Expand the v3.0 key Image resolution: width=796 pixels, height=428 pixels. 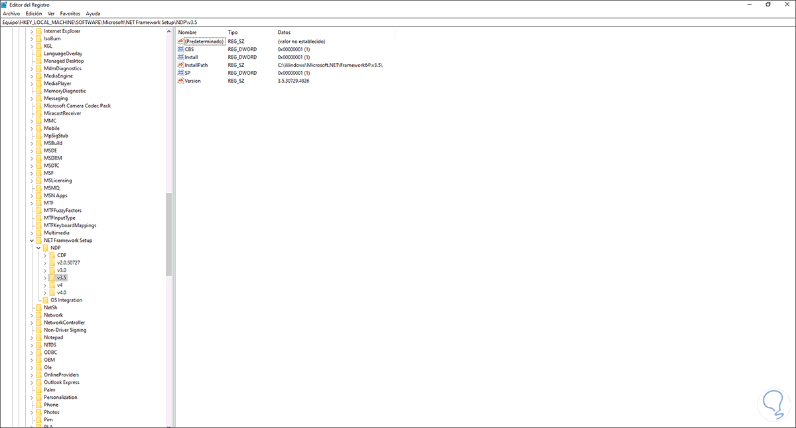[44, 270]
